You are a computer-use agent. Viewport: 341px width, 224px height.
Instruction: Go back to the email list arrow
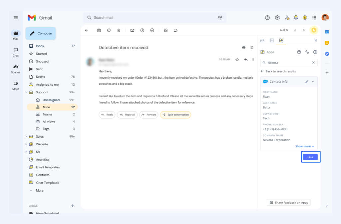(x=86, y=30)
